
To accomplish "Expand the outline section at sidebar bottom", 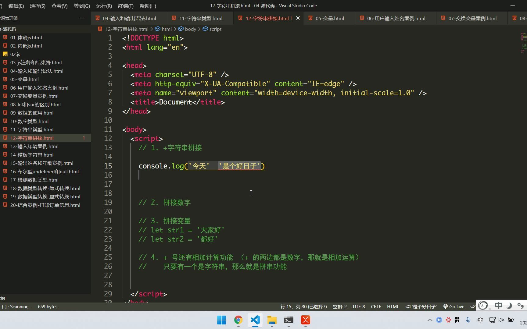I will tap(45, 298).
